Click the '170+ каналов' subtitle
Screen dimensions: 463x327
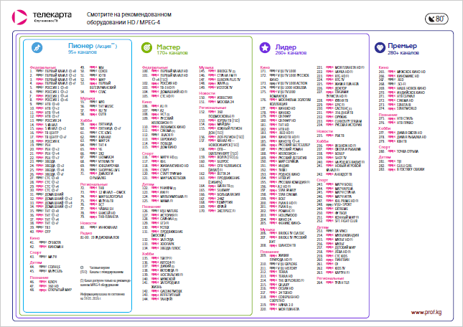[172, 53]
